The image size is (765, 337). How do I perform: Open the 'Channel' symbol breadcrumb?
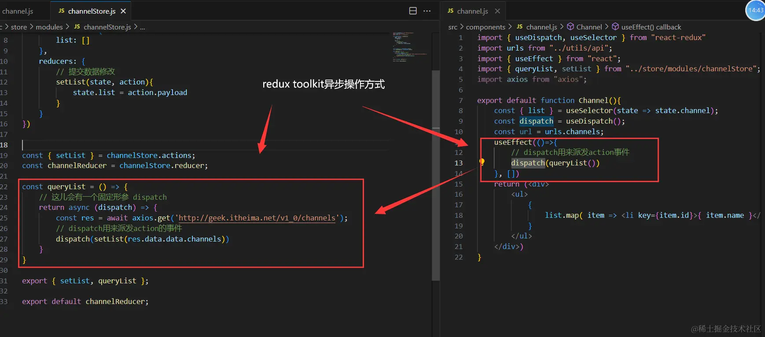(x=589, y=27)
